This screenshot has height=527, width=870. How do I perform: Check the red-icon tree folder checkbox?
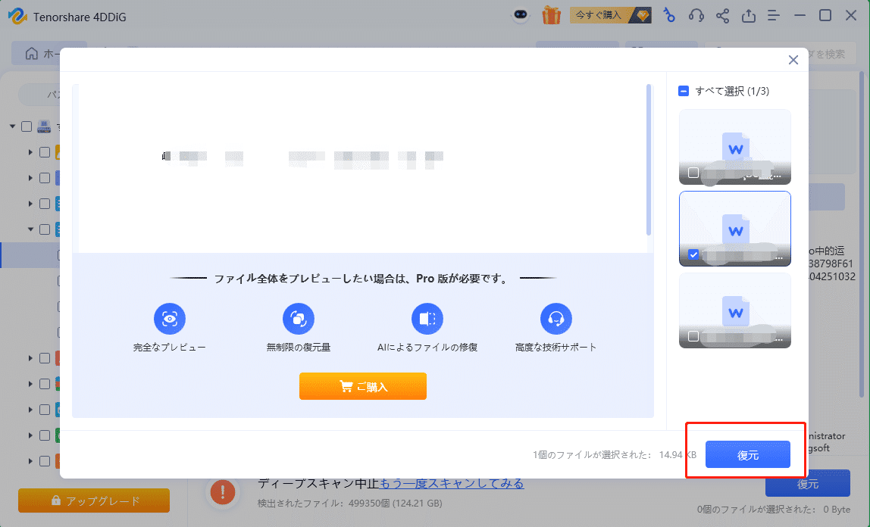click(45, 358)
